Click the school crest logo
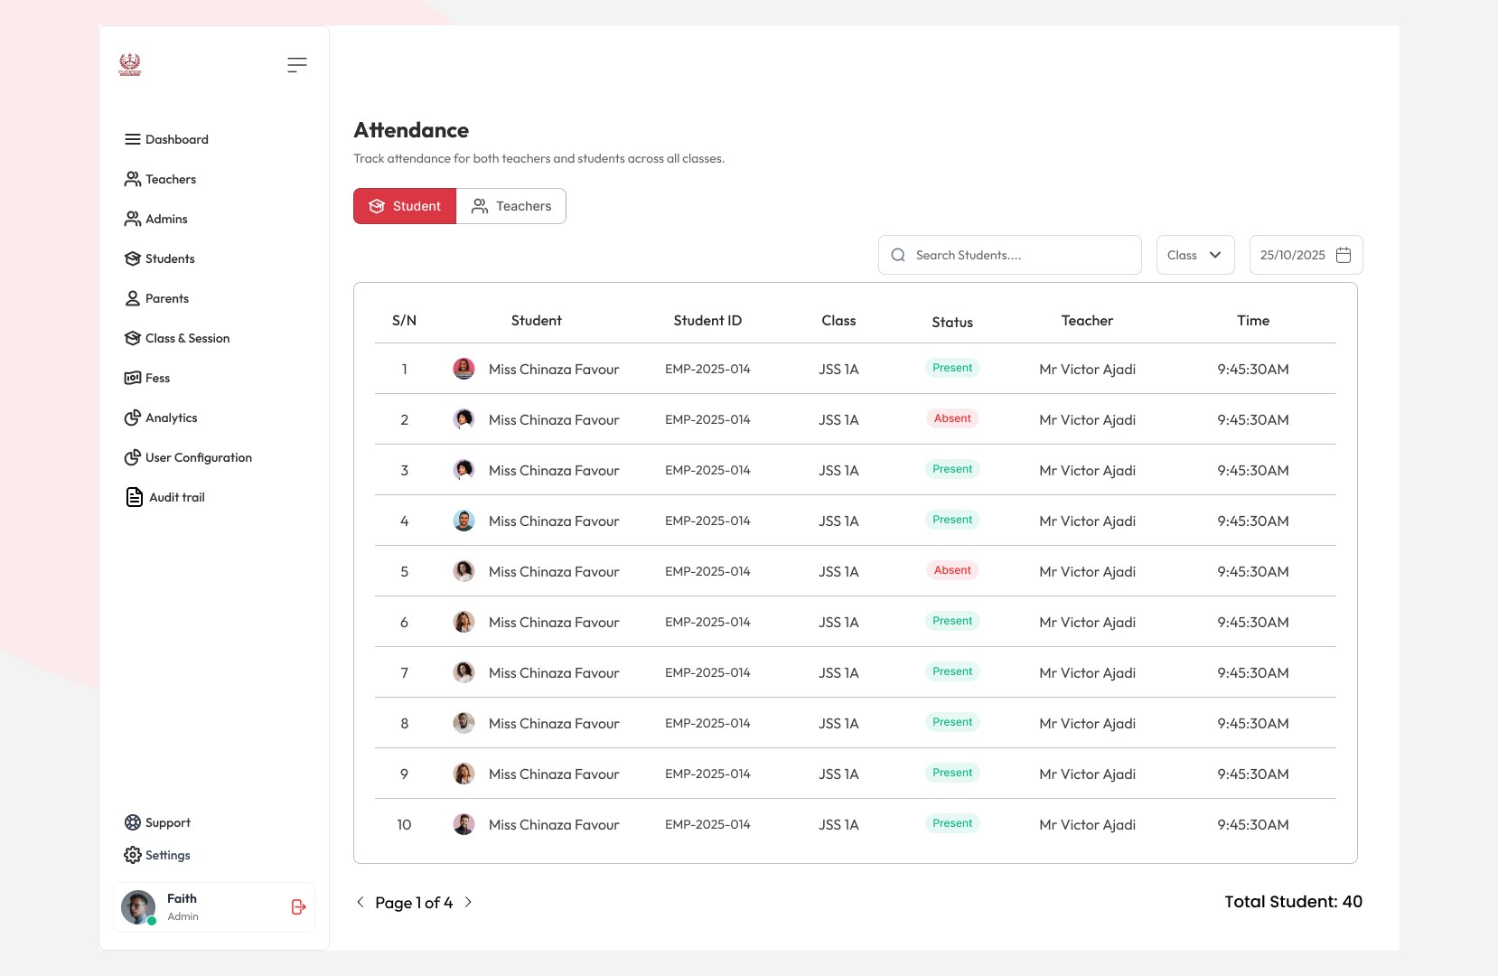The image size is (1498, 976). coord(130,64)
